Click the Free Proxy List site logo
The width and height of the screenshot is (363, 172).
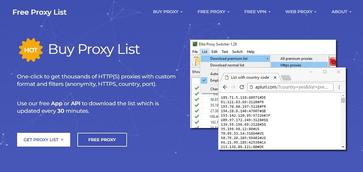pos(40,12)
